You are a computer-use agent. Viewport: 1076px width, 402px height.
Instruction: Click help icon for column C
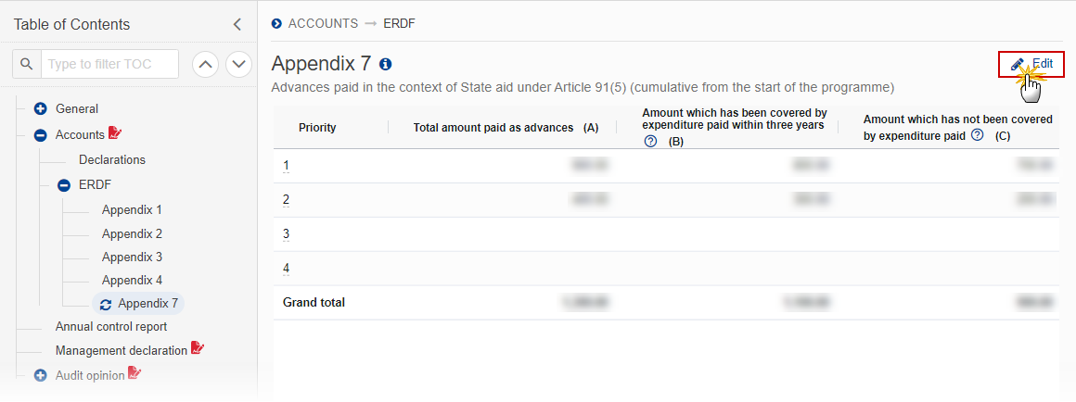(x=978, y=135)
